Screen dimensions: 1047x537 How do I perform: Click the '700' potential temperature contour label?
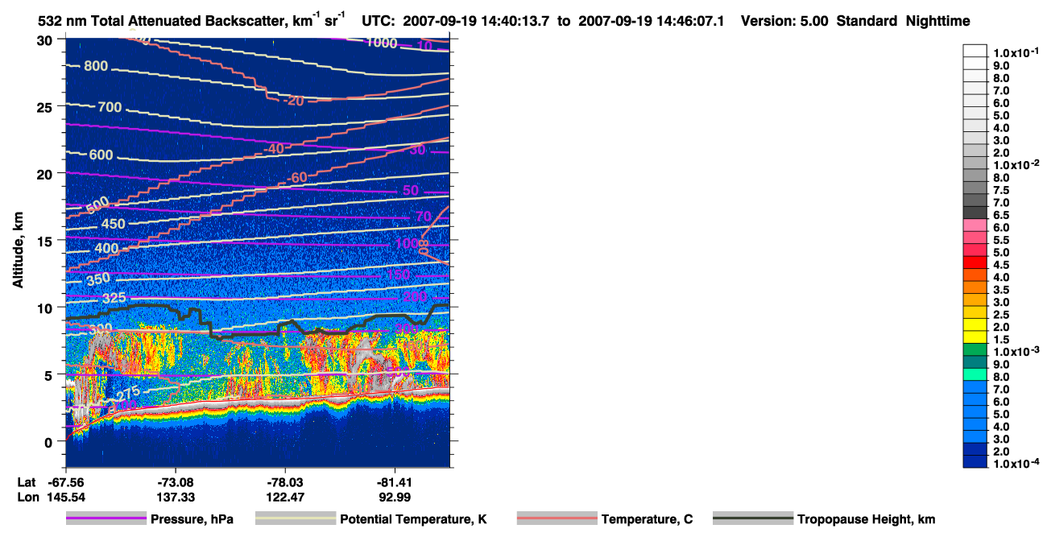pyautogui.click(x=110, y=107)
